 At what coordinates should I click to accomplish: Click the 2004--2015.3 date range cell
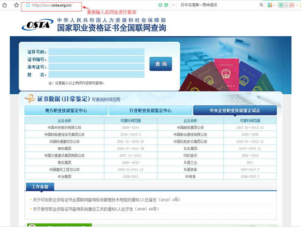131,135
